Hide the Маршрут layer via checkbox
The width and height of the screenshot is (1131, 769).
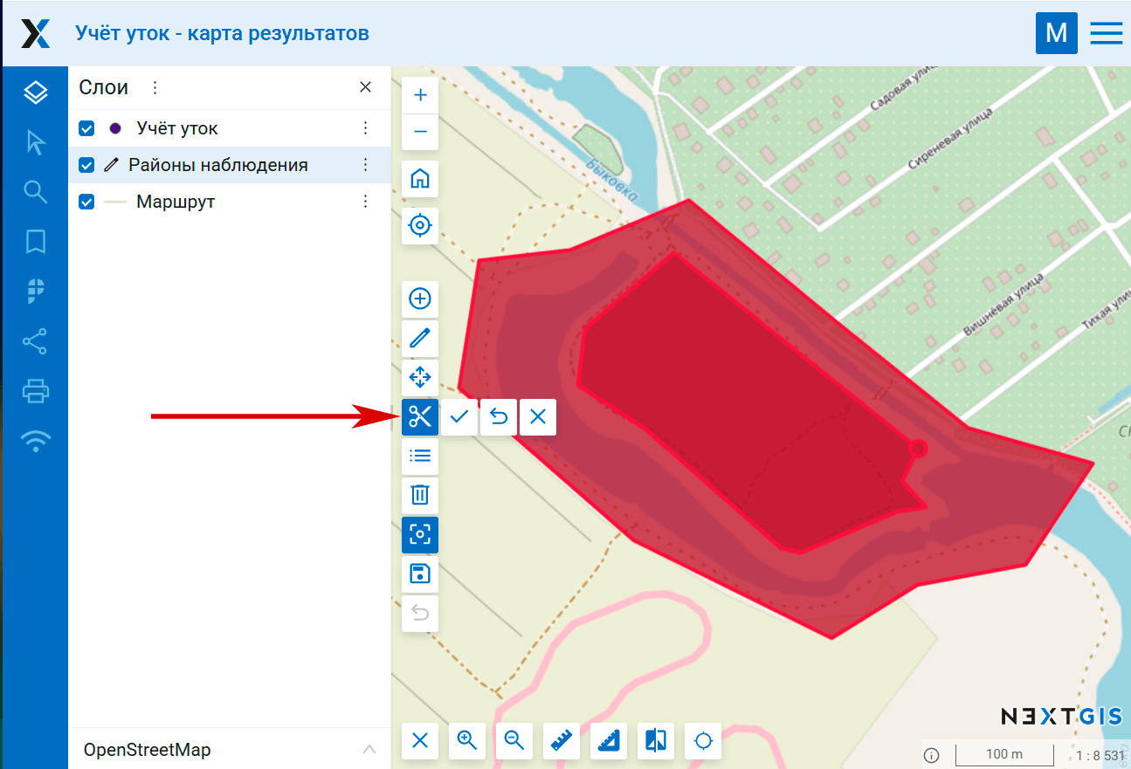coord(86,202)
